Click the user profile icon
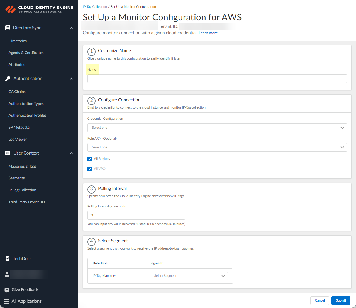356x308 pixels. click(x=7, y=274)
